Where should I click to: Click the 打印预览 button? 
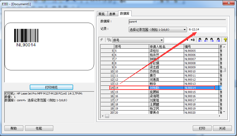tap(51, 87)
